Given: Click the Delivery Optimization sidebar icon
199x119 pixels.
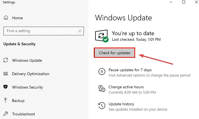Looking at the screenshot, I should (x=6, y=73).
